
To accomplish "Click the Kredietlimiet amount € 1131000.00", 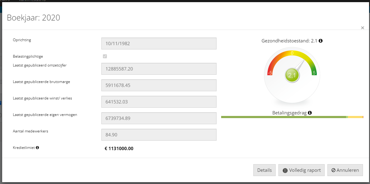I will (x=119, y=149).
